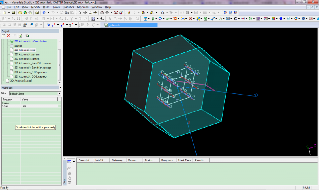The image size is (319, 190).
Task: Click the Sketch Atom pencil tool
Action: click(129, 13)
